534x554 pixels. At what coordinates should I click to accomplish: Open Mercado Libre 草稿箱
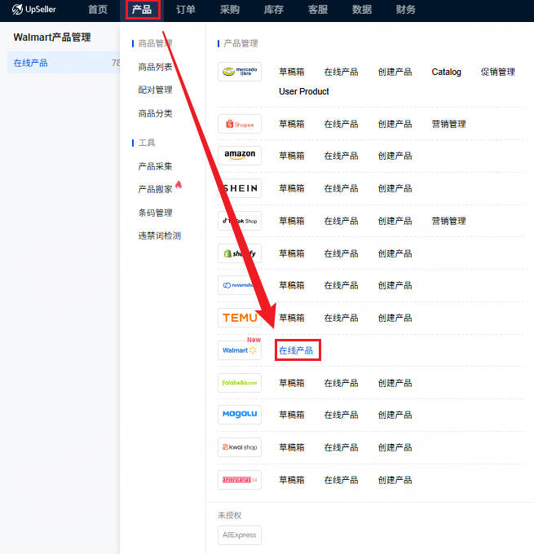coord(292,72)
